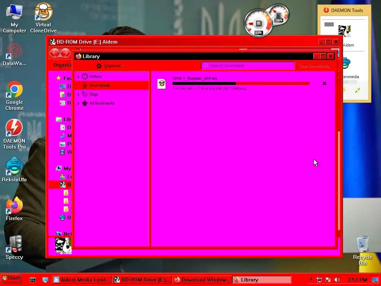381x286 pixels.
Task: Click the Start button
Action: pos(11,278)
